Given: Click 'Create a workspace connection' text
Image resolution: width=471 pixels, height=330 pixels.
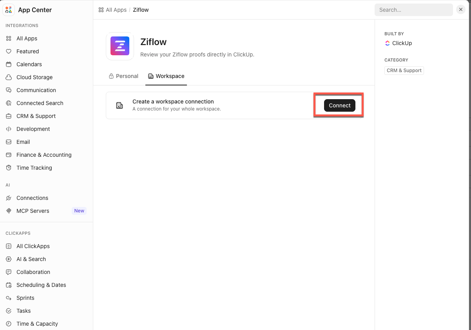Looking at the screenshot, I should pyautogui.click(x=173, y=102).
